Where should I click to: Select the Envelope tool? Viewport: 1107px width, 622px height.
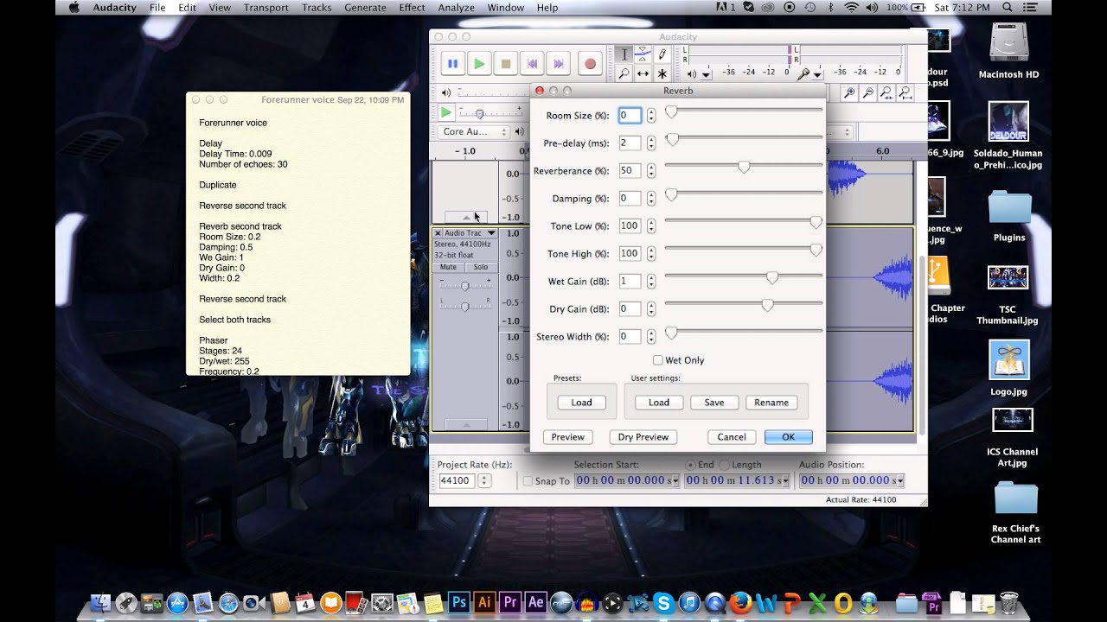[643, 54]
